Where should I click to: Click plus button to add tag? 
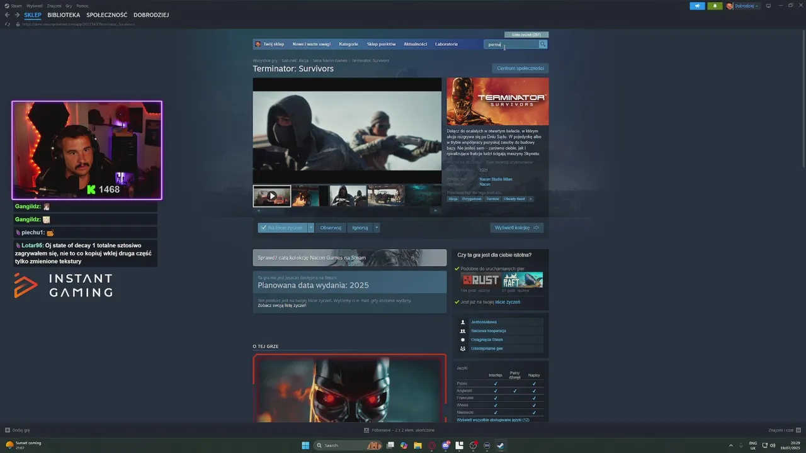531,199
